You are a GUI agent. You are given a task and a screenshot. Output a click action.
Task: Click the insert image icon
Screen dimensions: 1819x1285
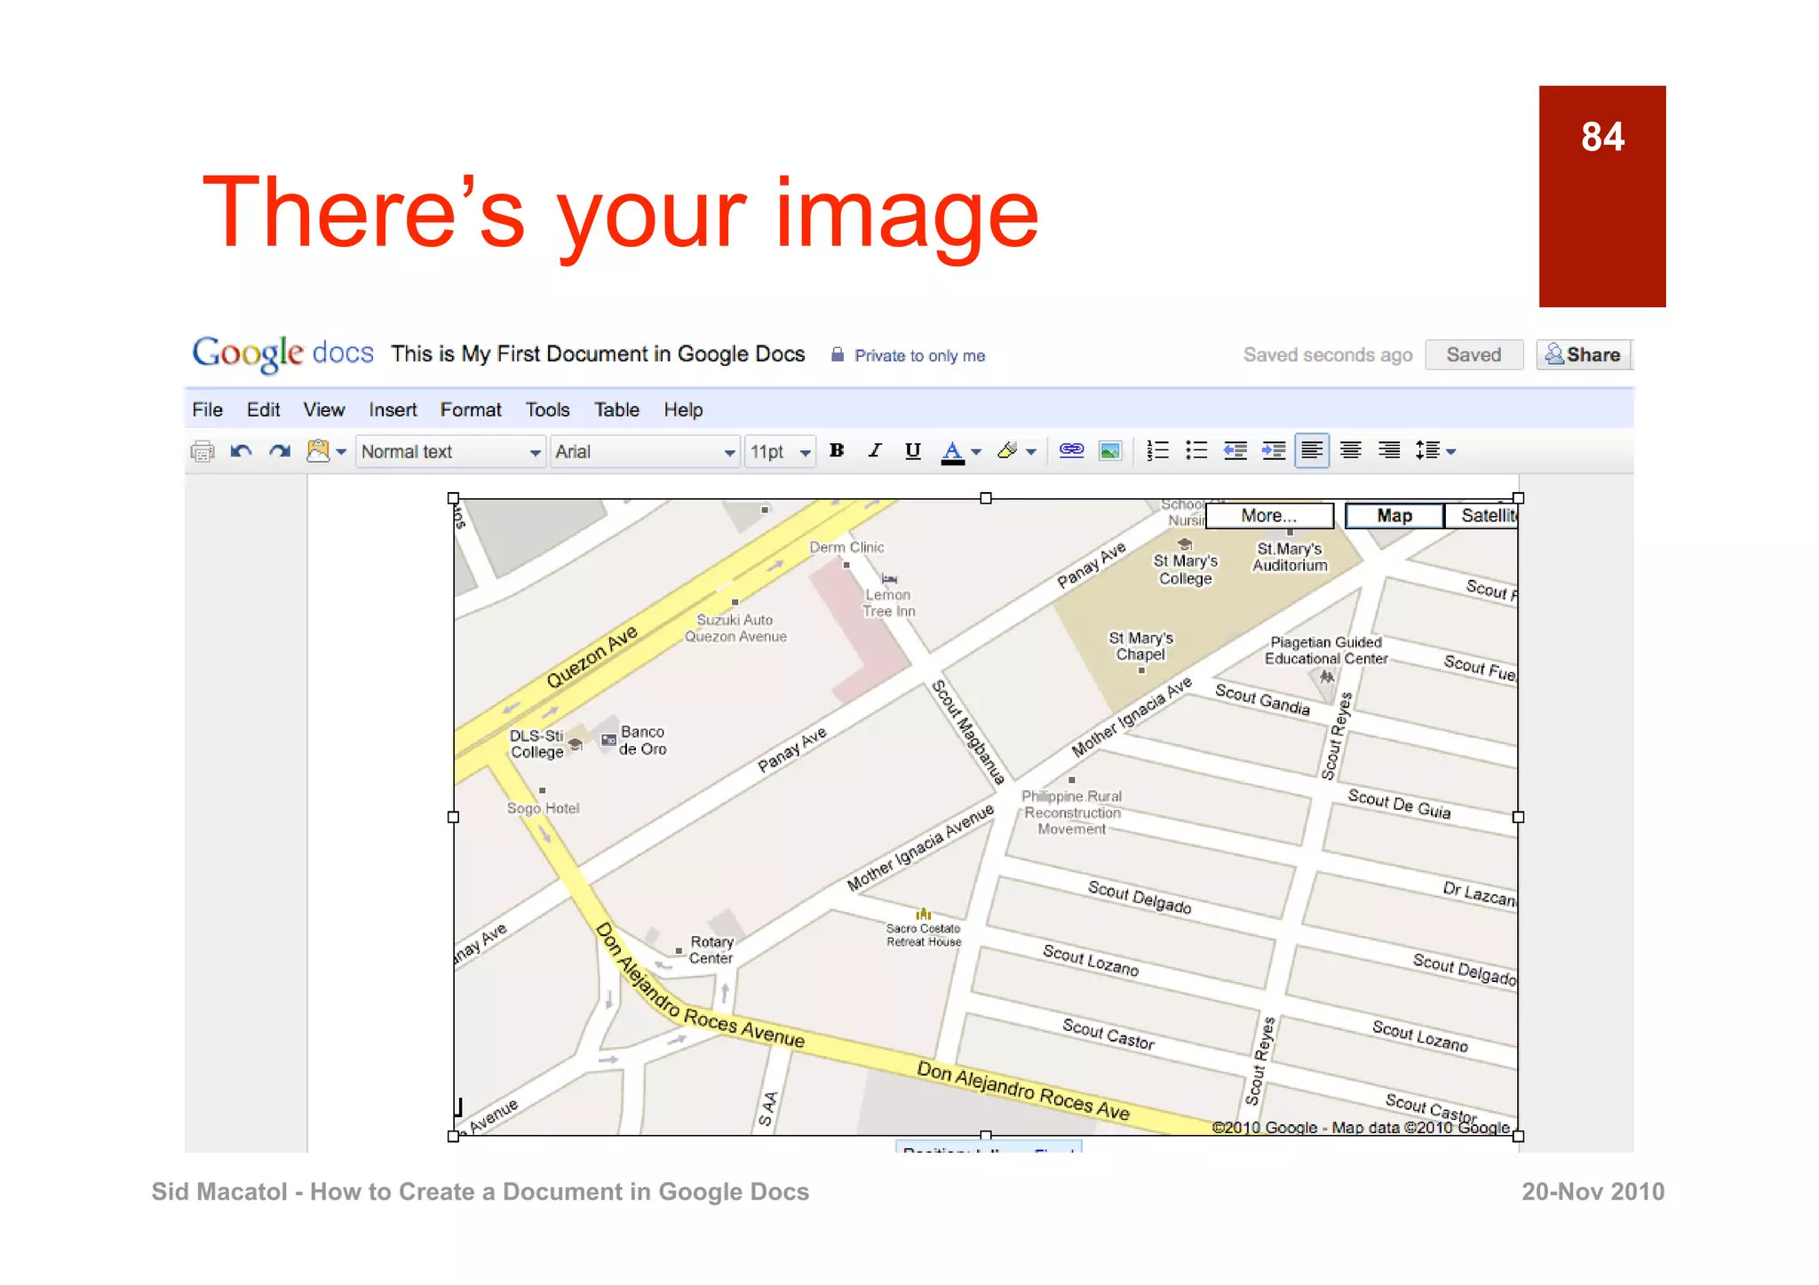point(1110,451)
